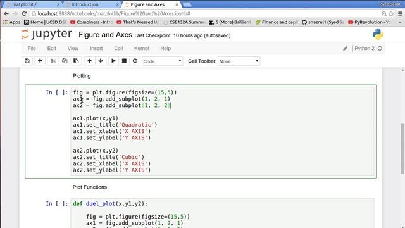Screen dimensions: 405x228
Task: Open 5 (More) Brilliant bookmark
Action: point(230,22)
